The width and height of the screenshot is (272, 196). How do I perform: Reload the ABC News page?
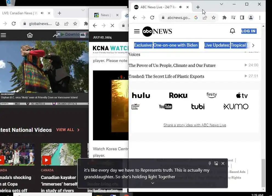[152, 18]
